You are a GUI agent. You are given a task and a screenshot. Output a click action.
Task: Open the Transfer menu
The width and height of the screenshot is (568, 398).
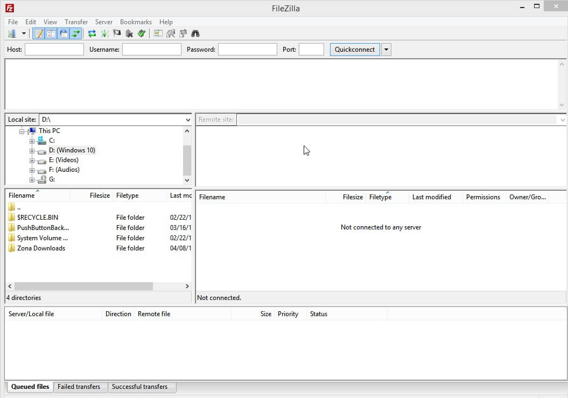click(76, 22)
